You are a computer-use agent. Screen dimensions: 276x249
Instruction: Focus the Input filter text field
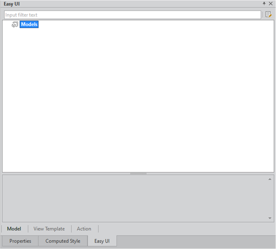(x=132, y=15)
